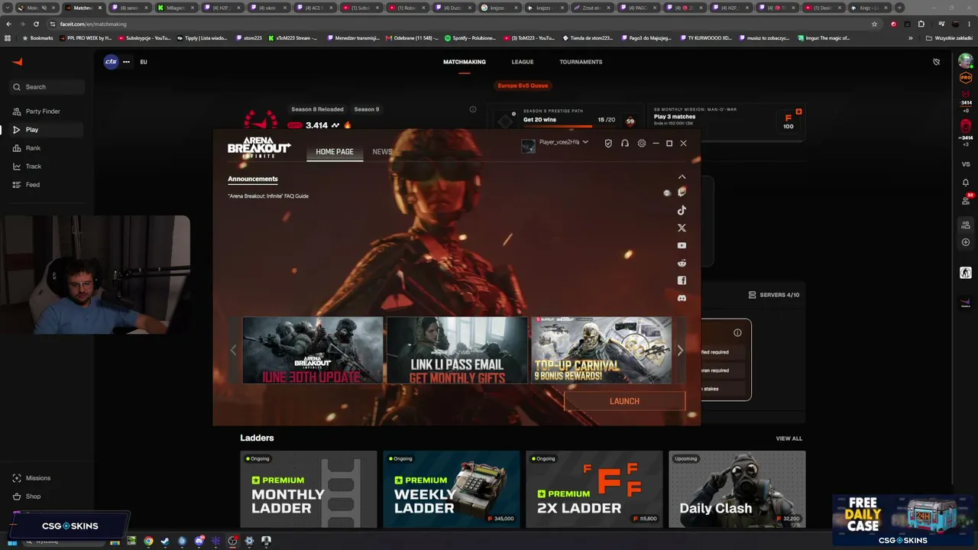Open FACEIT profile avatar at top right

[966, 62]
